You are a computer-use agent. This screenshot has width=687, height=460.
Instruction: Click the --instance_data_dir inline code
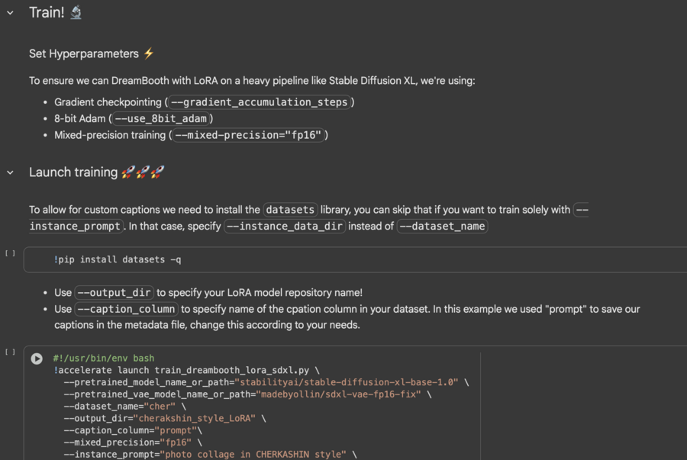pos(285,226)
